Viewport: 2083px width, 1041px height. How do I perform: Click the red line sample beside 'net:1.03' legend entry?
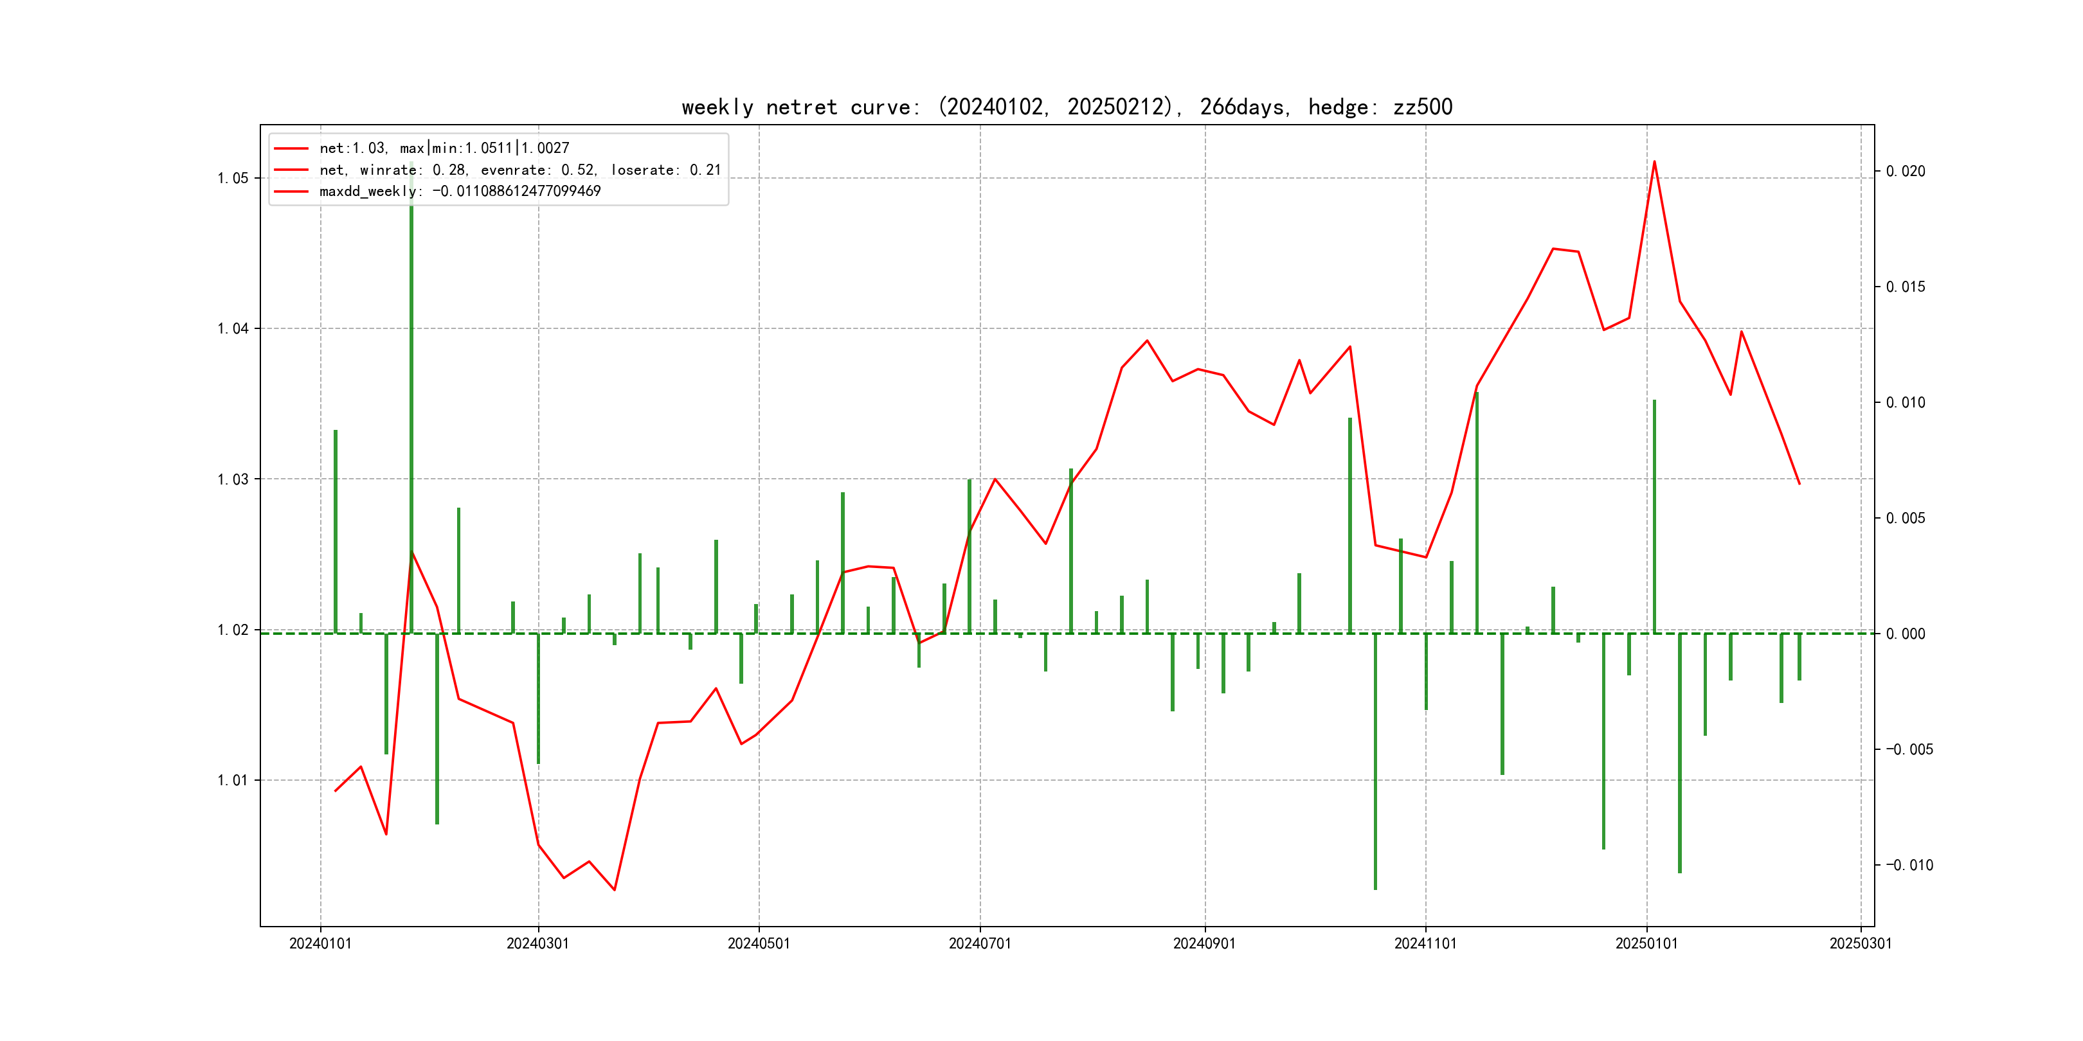tap(291, 148)
